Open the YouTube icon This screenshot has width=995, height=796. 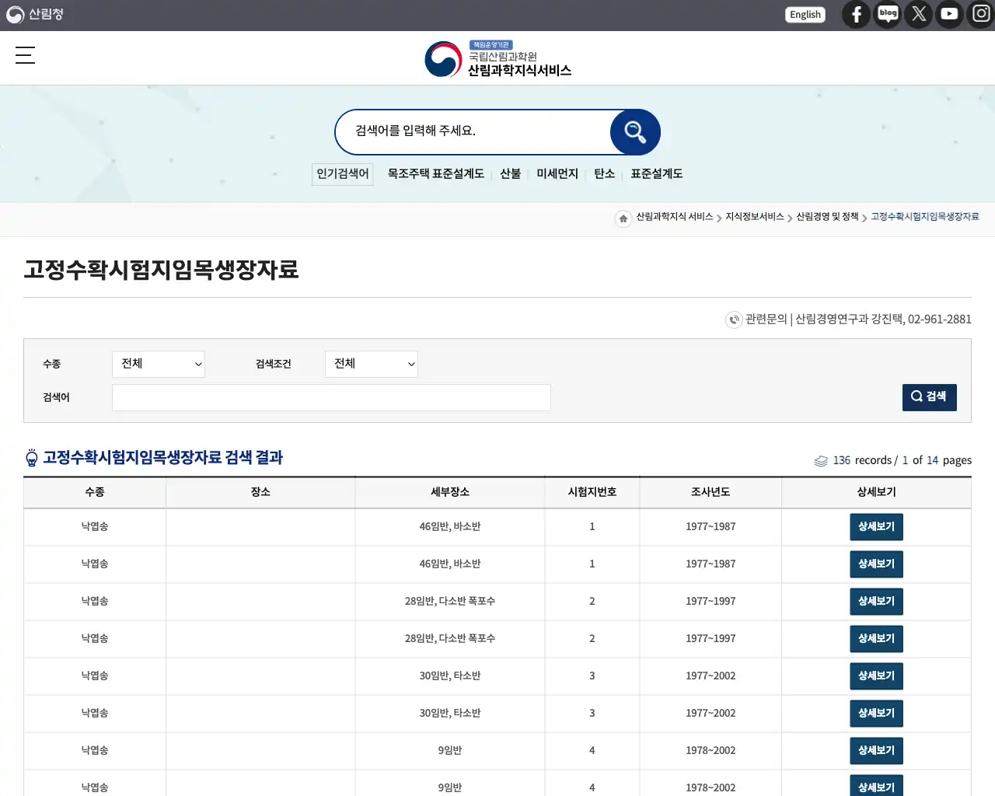click(949, 14)
